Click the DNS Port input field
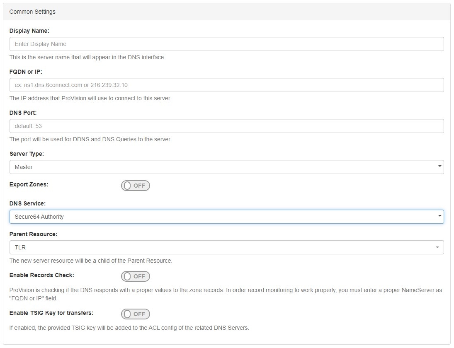This screenshot has height=348, width=454. coord(226,126)
